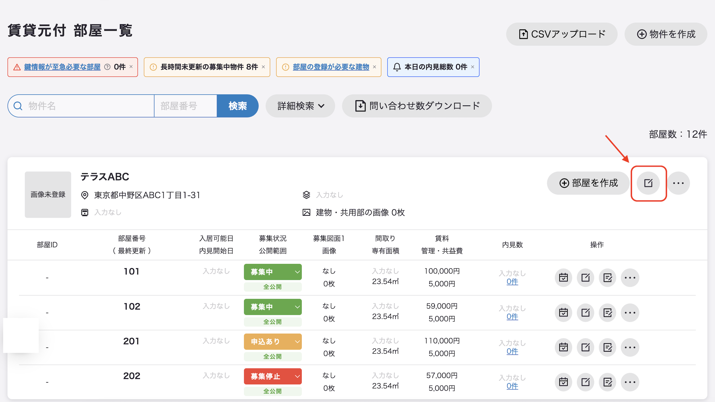This screenshot has height=402, width=715.
Task: Dismiss the 鍵情報が至急必要な部屋 alert
Action: coord(131,67)
